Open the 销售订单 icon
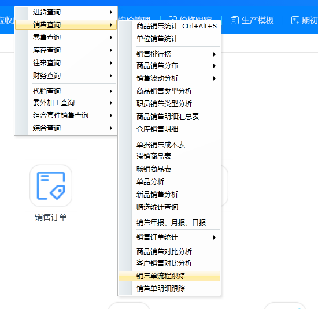 click(x=51, y=186)
